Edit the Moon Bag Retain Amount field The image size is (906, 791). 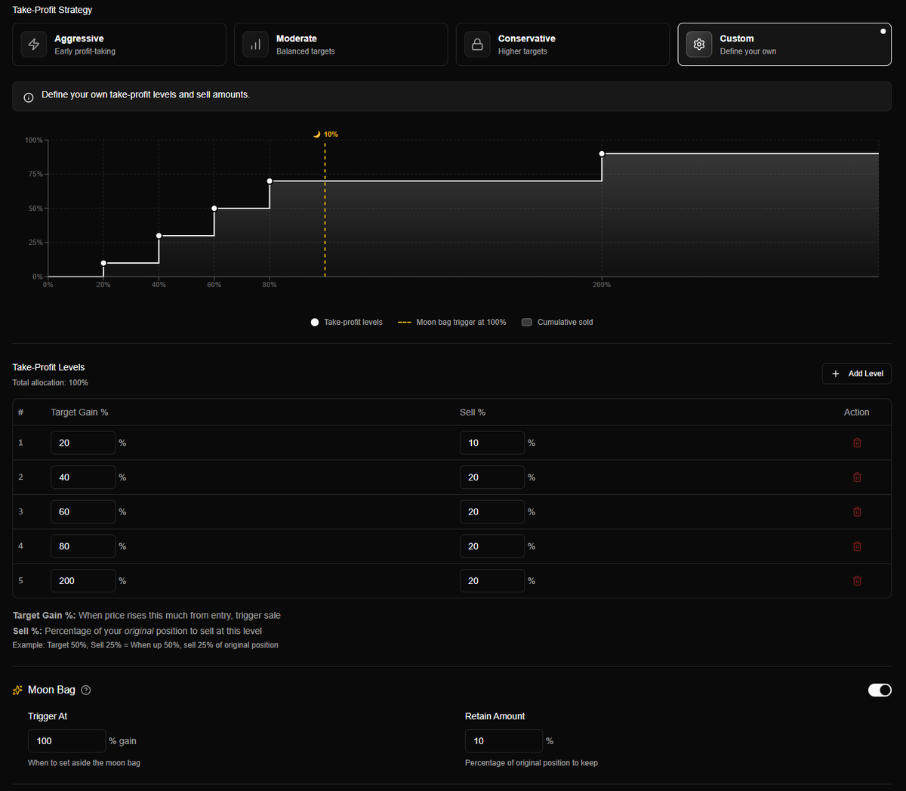(504, 741)
